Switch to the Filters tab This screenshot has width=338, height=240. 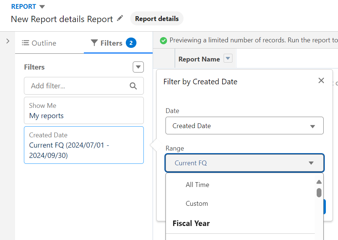click(x=118, y=43)
